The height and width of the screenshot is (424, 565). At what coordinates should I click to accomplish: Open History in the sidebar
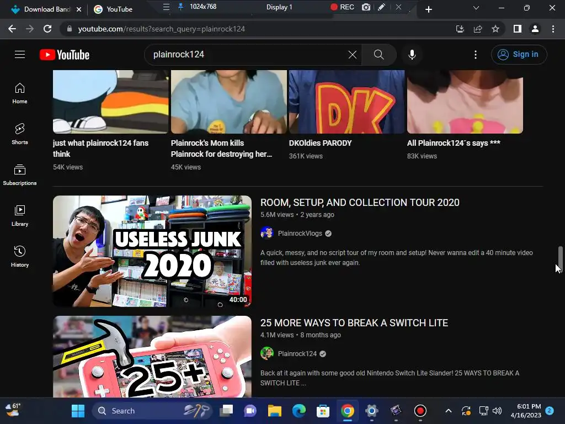click(x=20, y=257)
